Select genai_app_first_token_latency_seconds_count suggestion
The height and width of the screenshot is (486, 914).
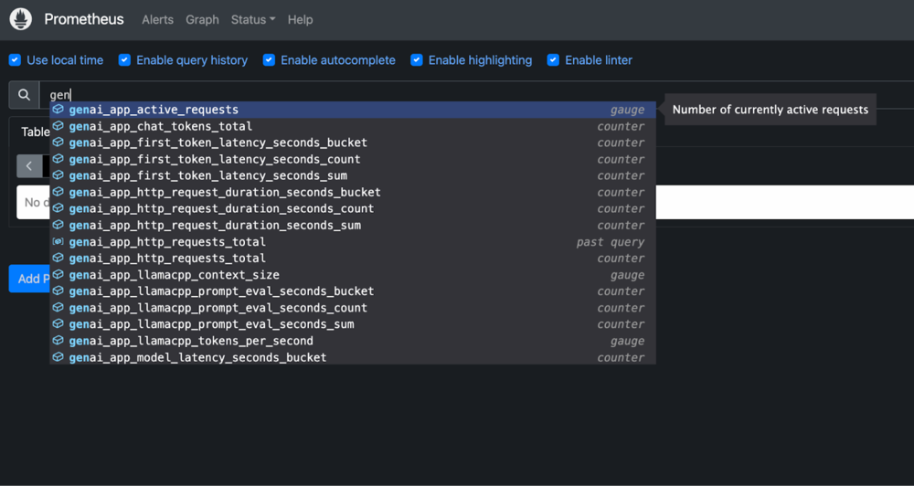[215, 159]
